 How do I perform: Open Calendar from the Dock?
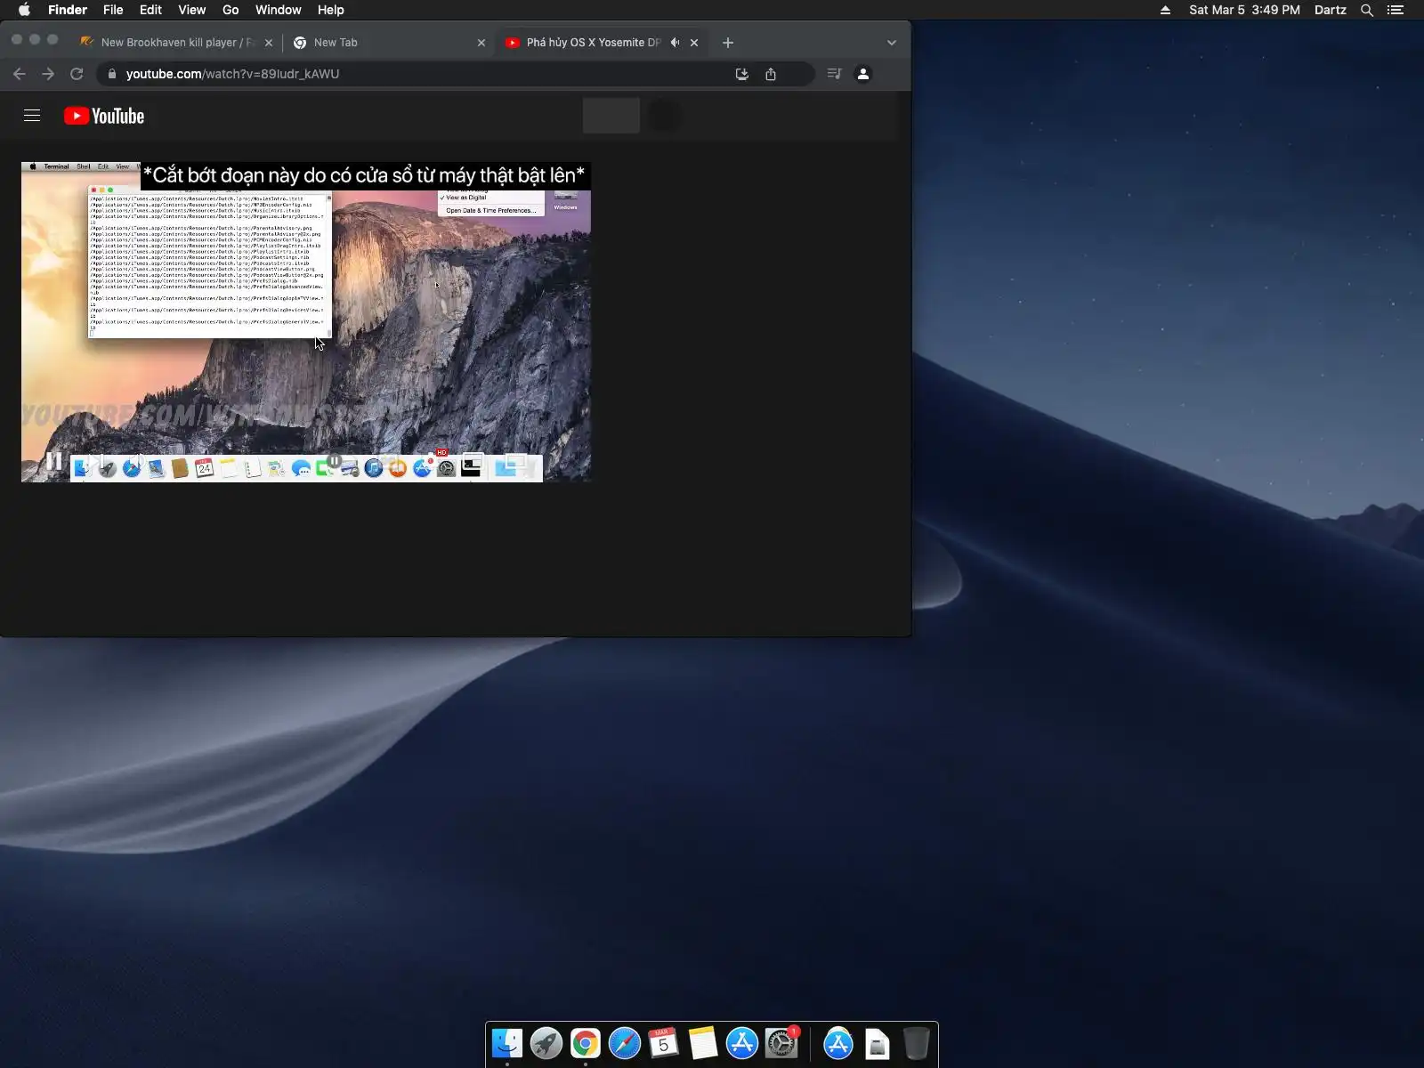pos(663,1043)
